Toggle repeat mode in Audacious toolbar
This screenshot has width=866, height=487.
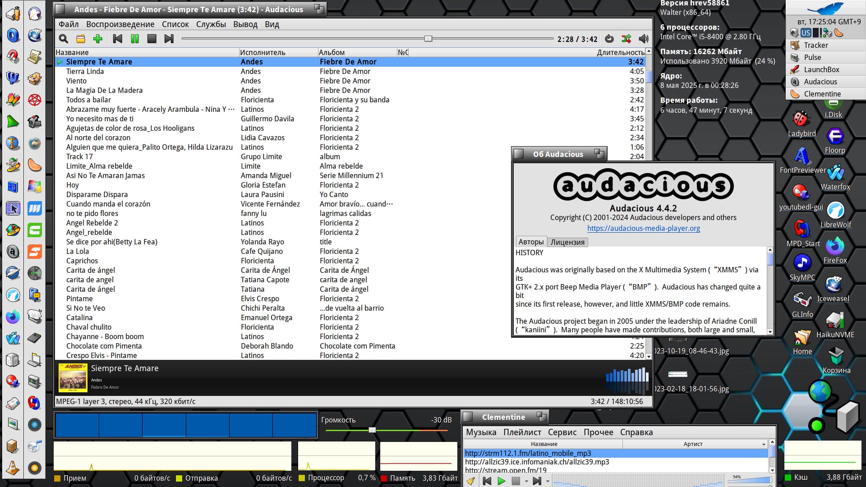click(x=609, y=39)
